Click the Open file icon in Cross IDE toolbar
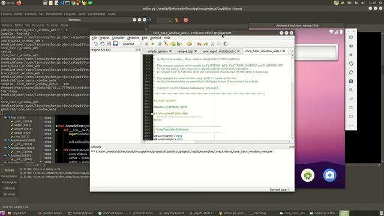Viewport: 384px width, 216px height. tap(102, 44)
